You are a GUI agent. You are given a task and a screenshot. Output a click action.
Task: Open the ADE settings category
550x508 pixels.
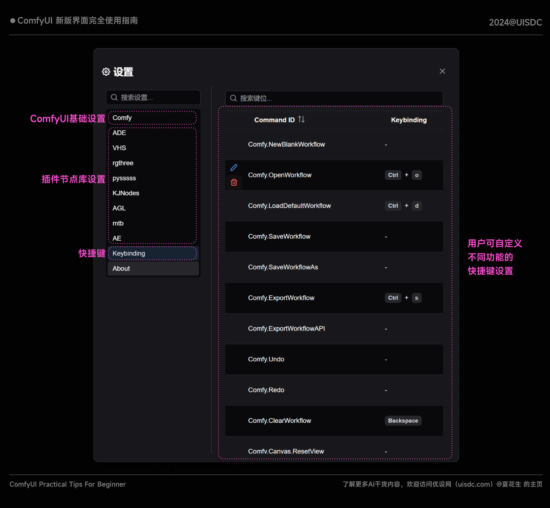(x=153, y=133)
